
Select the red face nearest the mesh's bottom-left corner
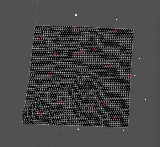click(x=39, y=112)
